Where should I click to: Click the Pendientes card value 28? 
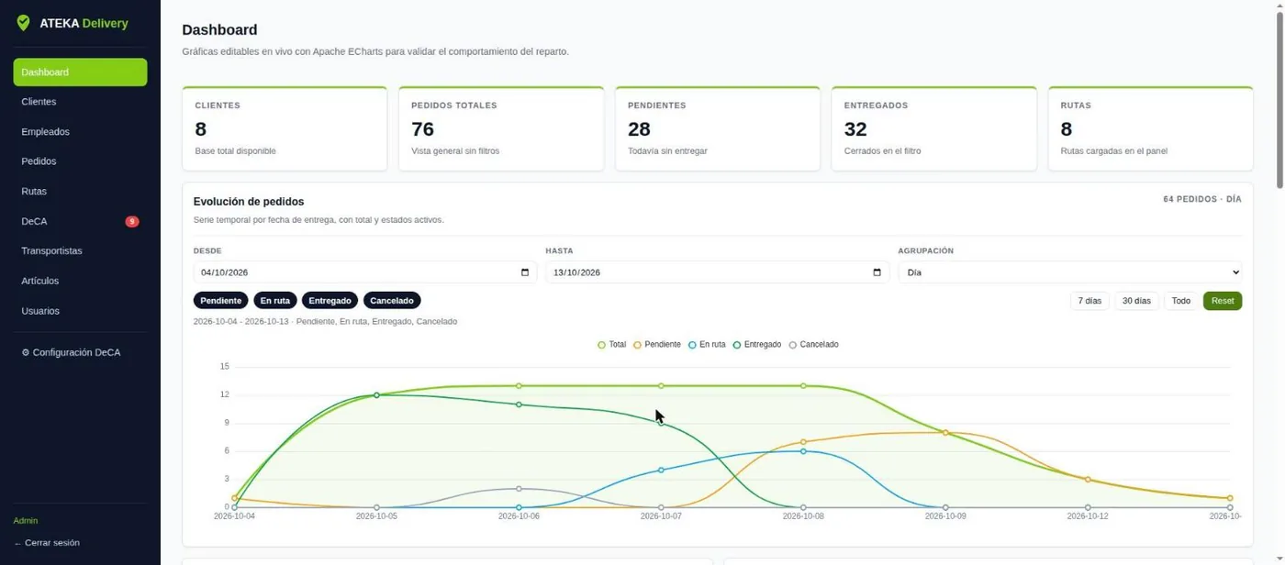click(639, 129)
